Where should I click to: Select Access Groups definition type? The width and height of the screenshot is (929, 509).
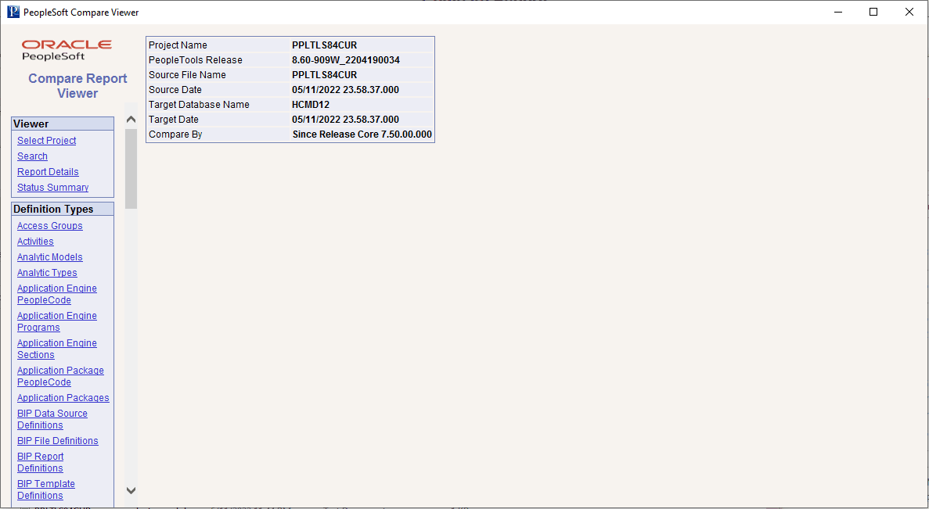(x=49, y=225)
